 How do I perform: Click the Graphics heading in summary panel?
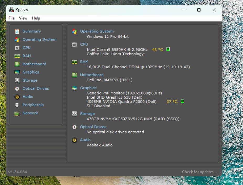[x=88, y=88]
